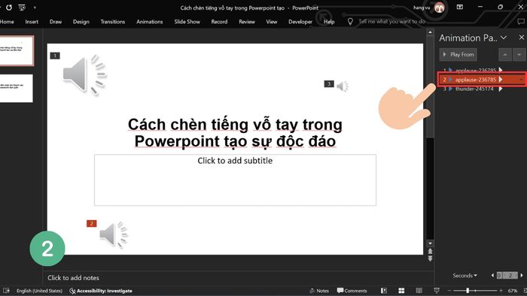Switch to Slide Sorter view icon

pos(401,291)
